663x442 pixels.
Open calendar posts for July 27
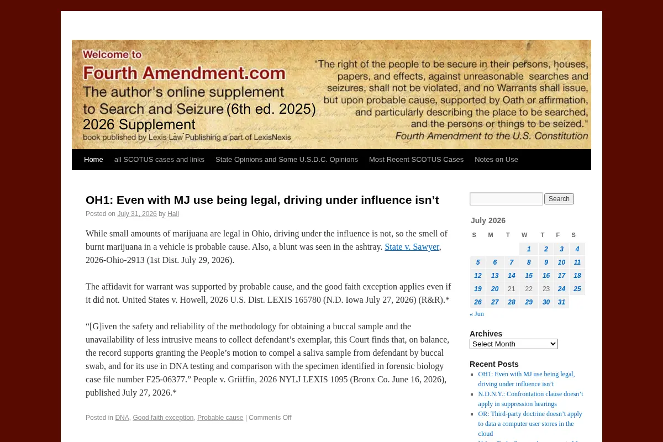(495, 302)
